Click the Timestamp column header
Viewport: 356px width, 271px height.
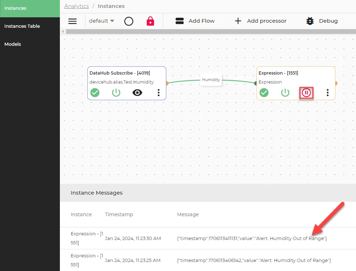click(x=119, y=214)
